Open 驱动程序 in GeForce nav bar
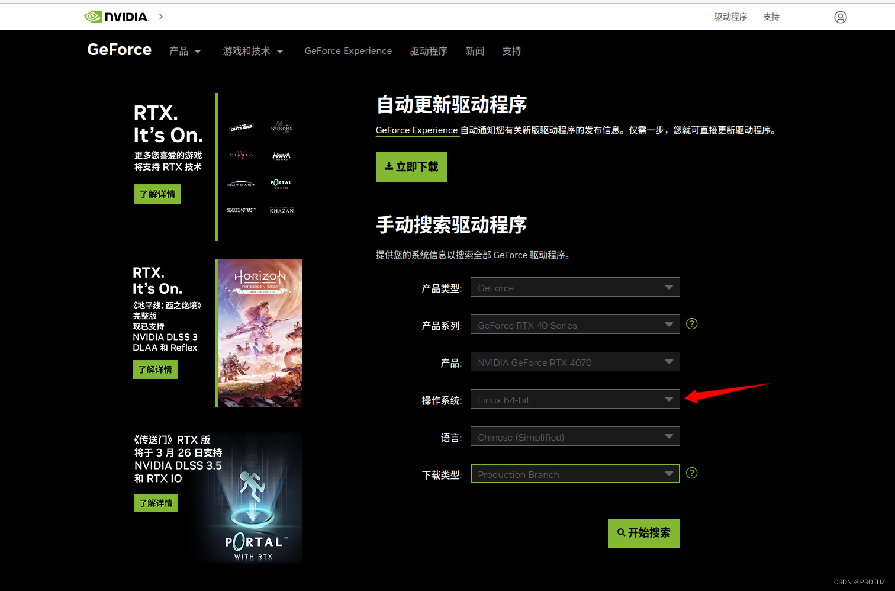Viewport: 895px width, 591px height. pos(429,52)
